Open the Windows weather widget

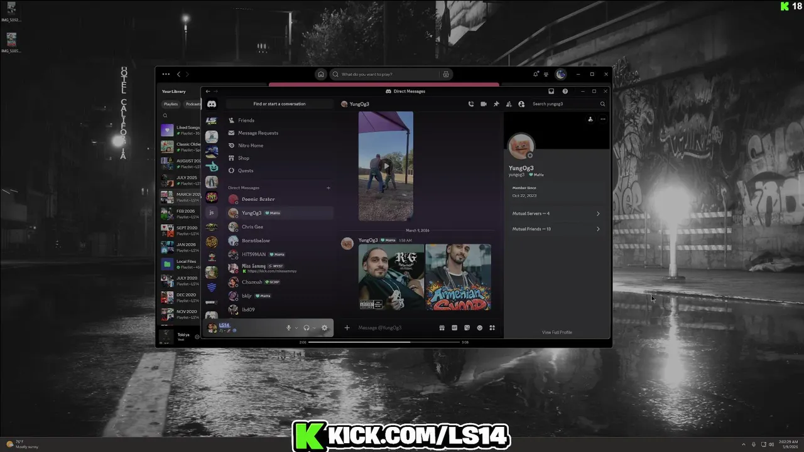(23, 444)
